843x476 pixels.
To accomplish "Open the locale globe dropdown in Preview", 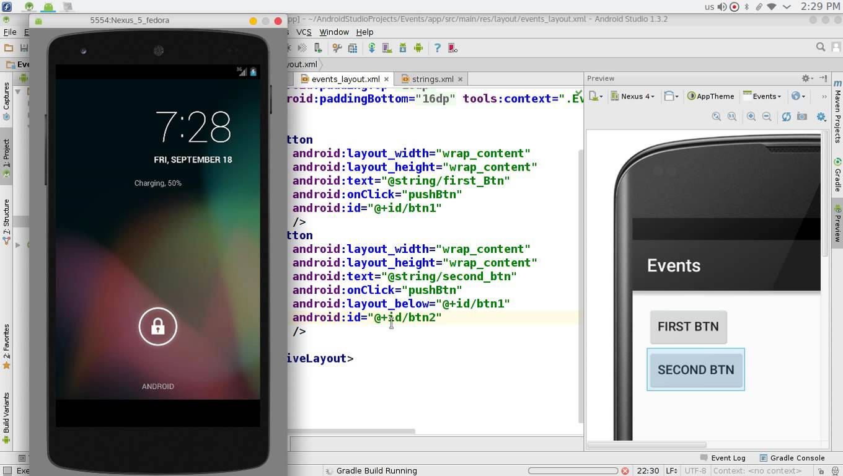I will pos(800,96).
